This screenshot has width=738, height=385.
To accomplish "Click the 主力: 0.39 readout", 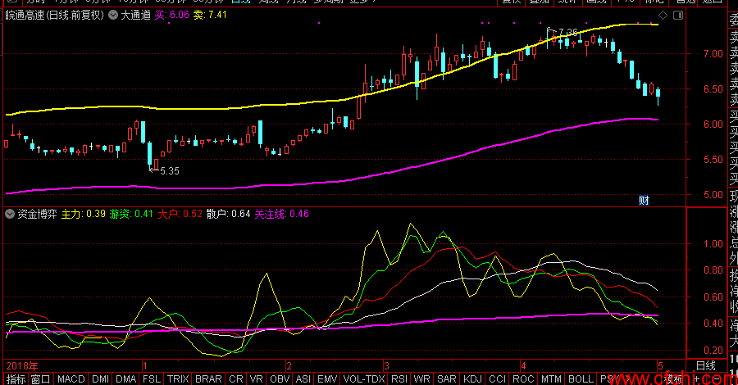I will (x=84, y=214).
